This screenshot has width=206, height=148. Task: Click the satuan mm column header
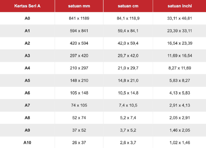click(79, 6)
